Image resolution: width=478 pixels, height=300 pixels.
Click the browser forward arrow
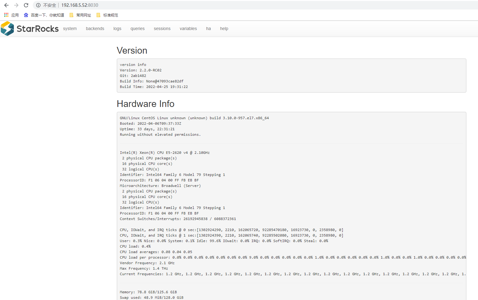(16, 5)
